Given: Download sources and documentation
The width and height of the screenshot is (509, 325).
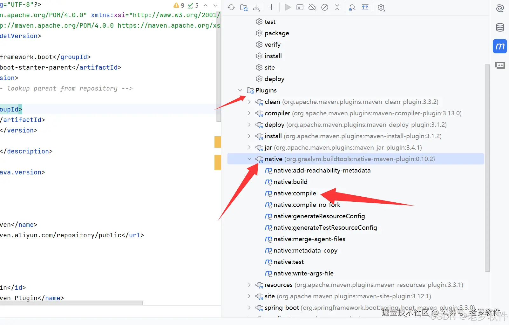Looking at the screenshot, I should tap(256, 7).
